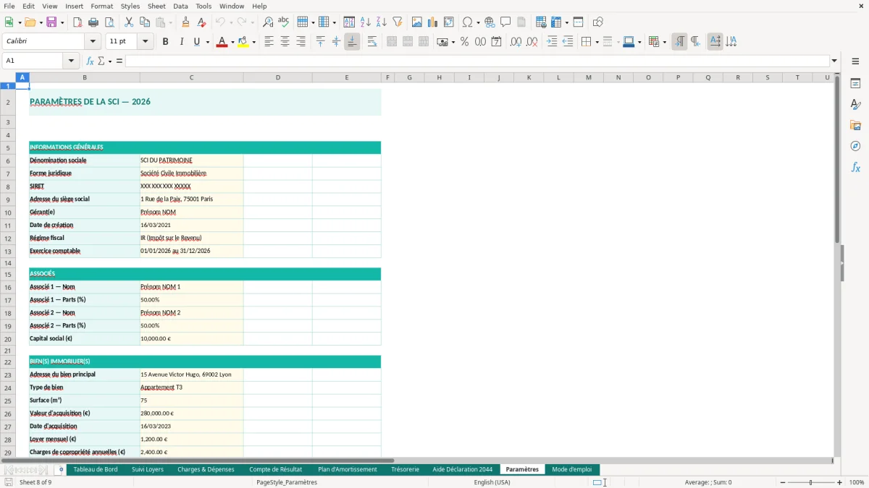Image resolution: width=869 pixels, height=488 pixels.
Task: Click the Export as PDF icon
Action: tap(77, 22)
